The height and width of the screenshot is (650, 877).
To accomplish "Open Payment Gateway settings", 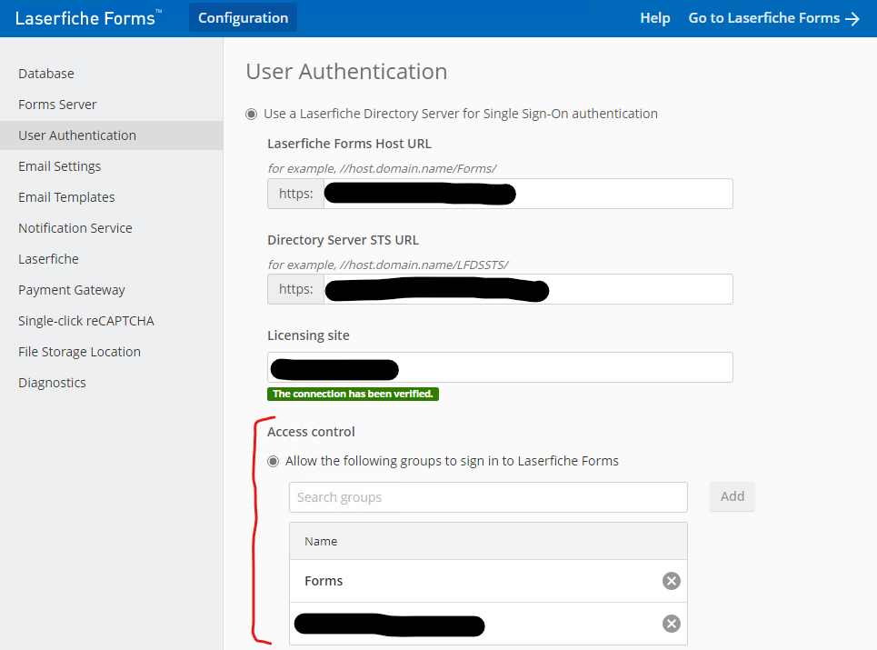I will pyautogui.click(x=72, y=290).
